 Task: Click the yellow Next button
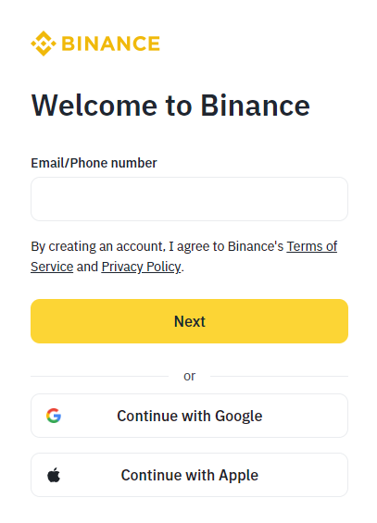coord(189,321)
